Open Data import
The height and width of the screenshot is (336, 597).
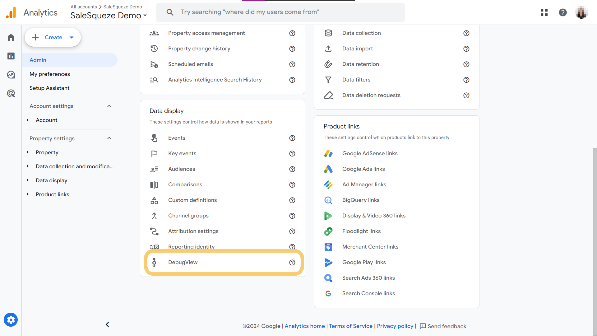tap(358, 49)
